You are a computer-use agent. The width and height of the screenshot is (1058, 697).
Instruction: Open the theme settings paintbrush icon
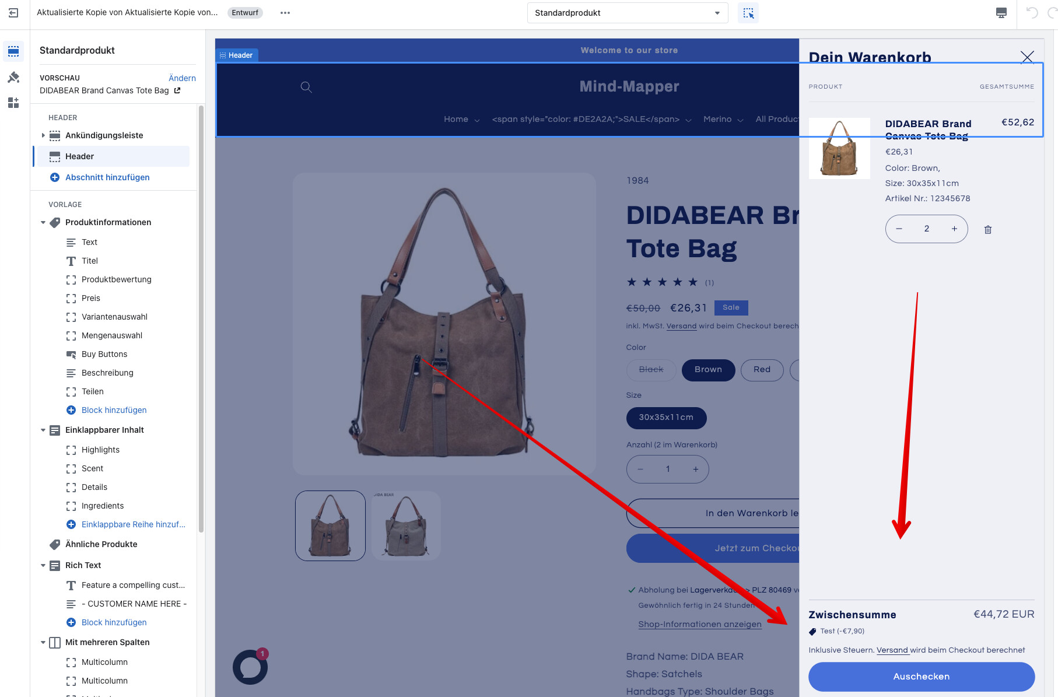(x=13, y=77)
